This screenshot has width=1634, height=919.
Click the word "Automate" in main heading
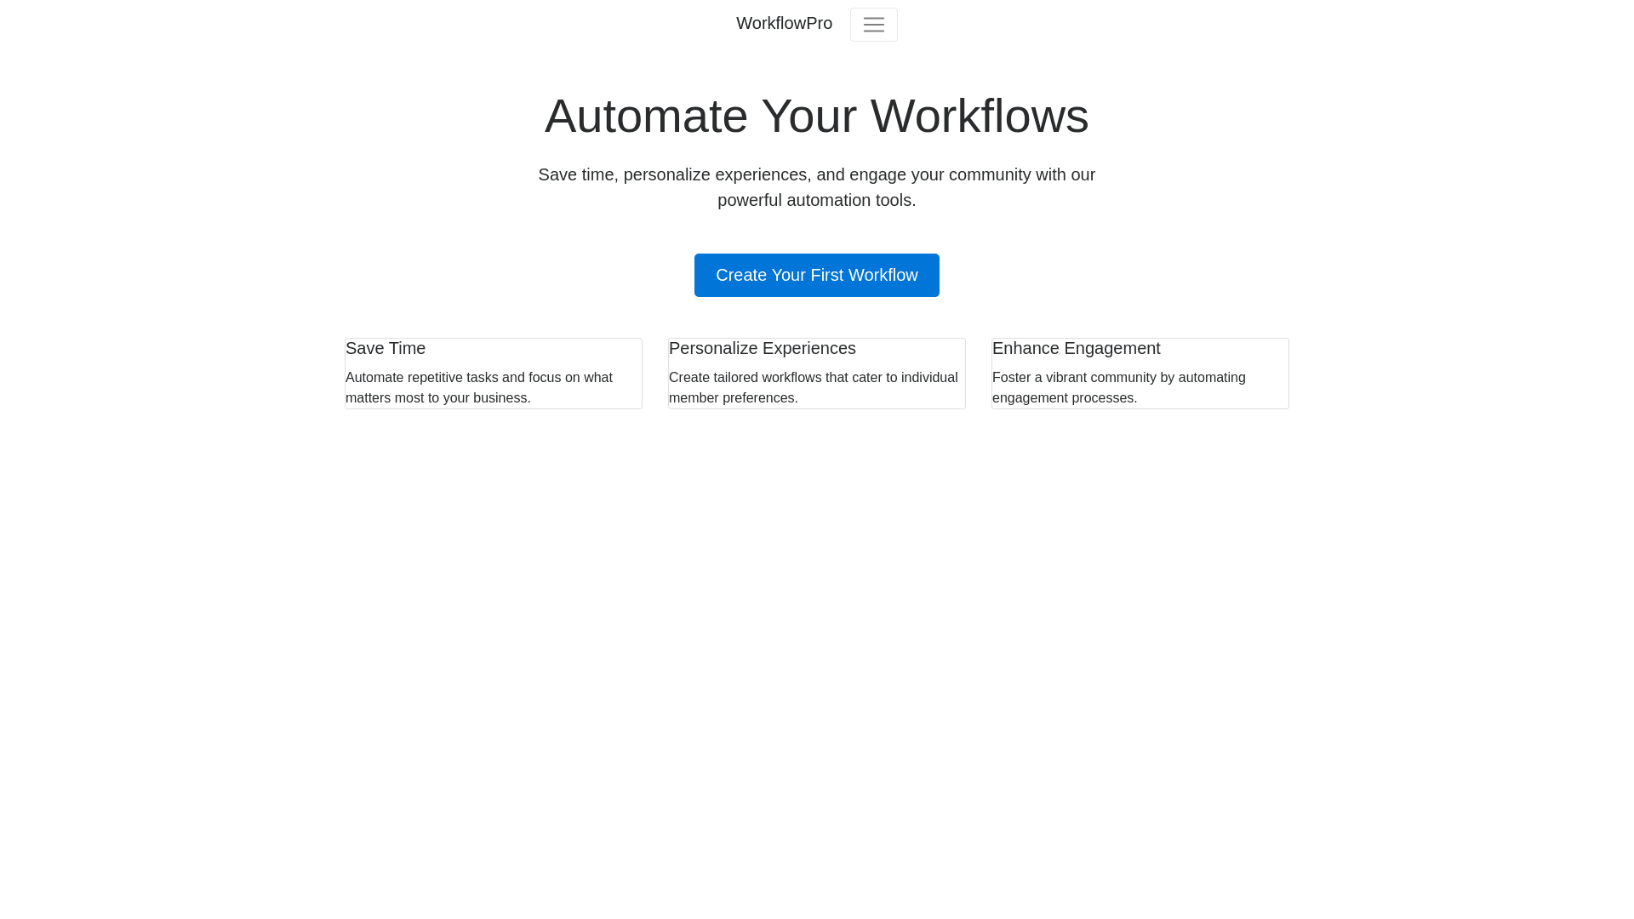pos(646,117)
